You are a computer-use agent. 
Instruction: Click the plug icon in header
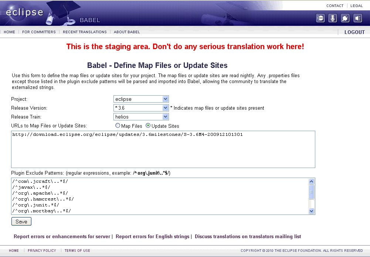345,18
